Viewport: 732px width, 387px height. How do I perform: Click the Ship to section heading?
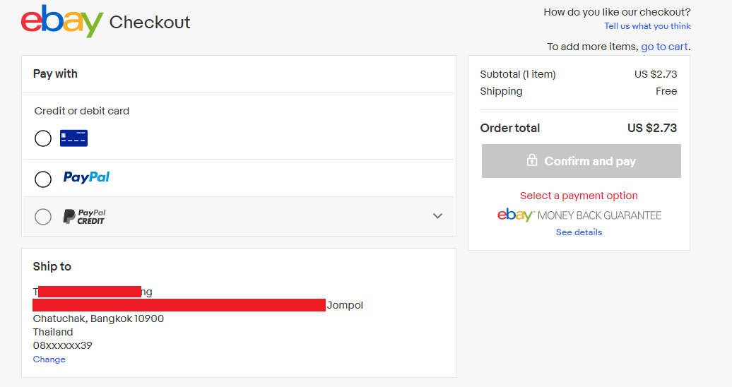tap(52, 266)
